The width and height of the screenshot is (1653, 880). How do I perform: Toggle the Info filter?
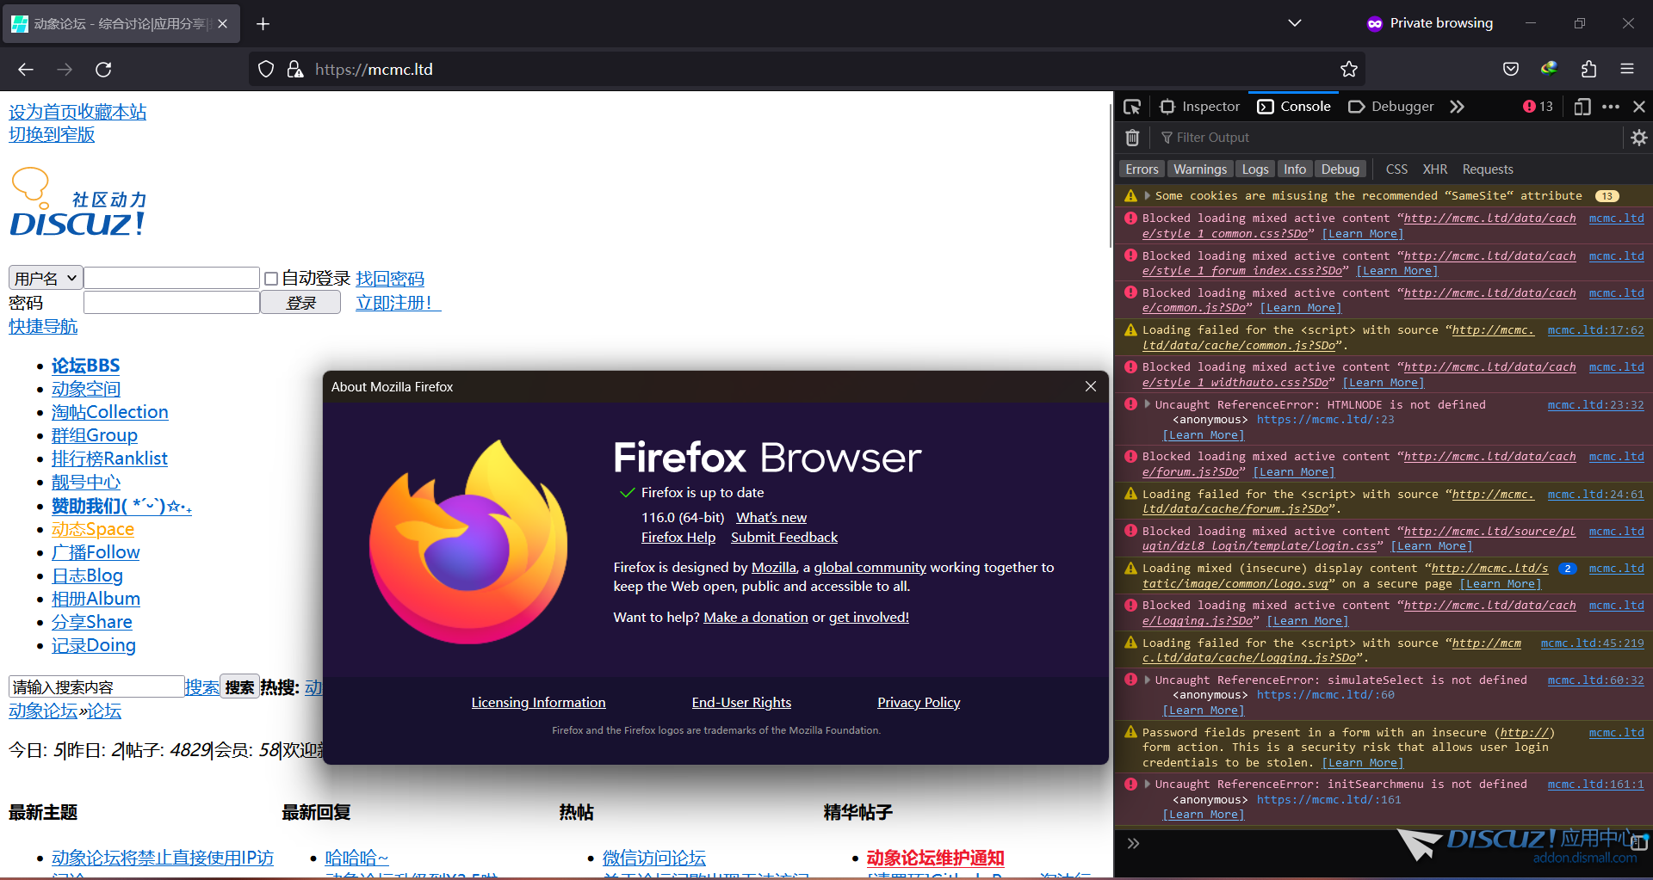(x=1295, y=169)
